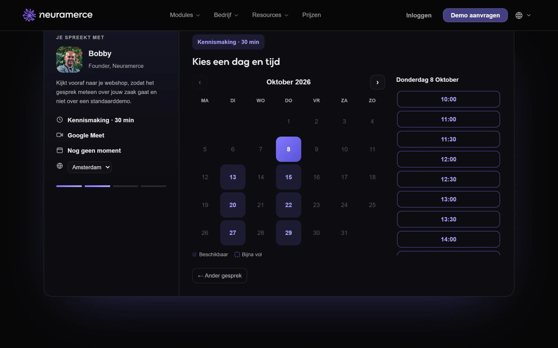Click the third progress step bar
The width and height of the screenshot is (558, 348).
coord(125,186)
